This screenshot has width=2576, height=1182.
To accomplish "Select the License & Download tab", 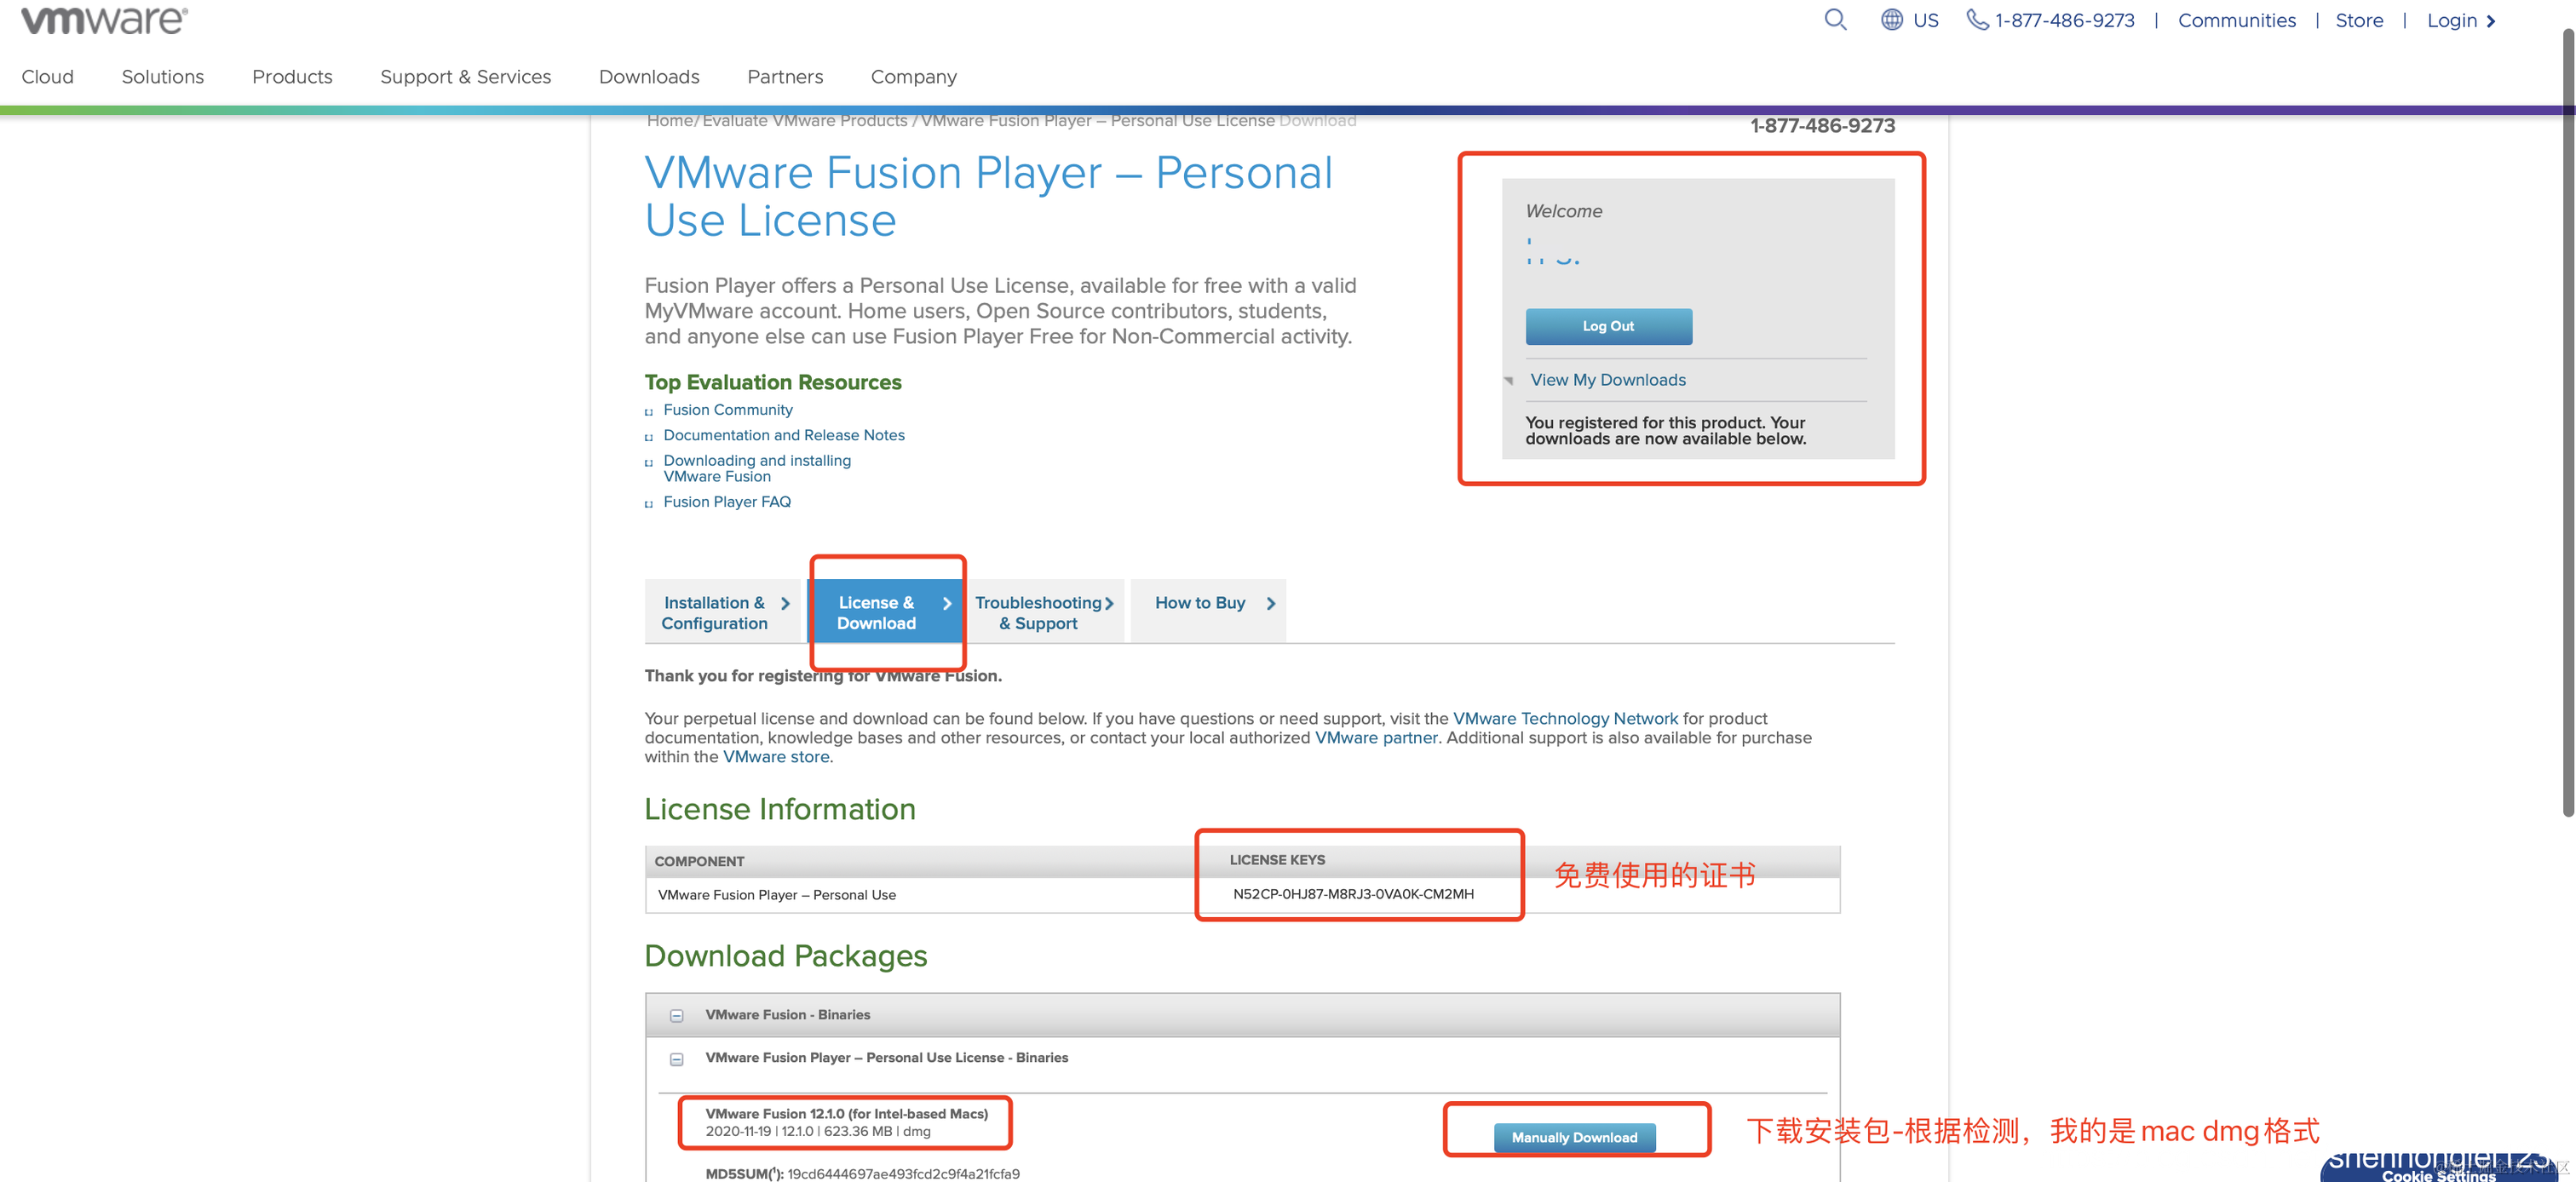I will coord(887,612).
